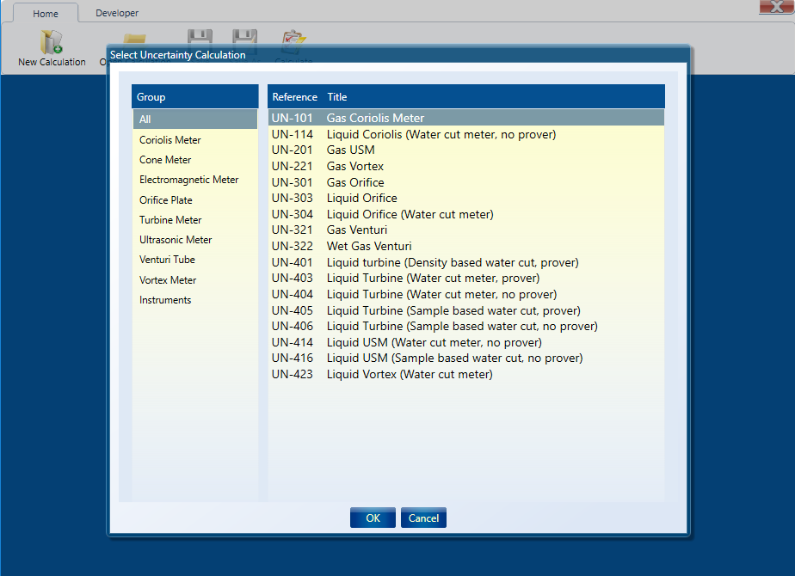This screenshot has height=576, width=795.
Task: Click the Title column header
Action: point(337,97)
